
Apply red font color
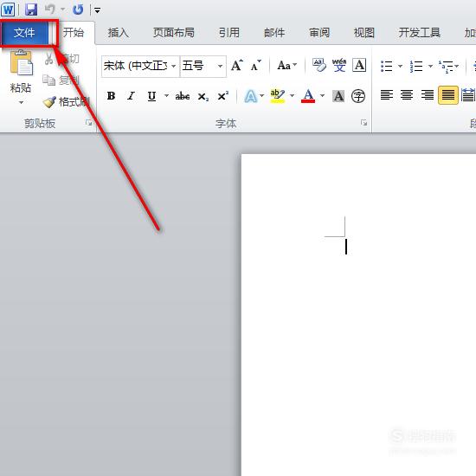[308, 96]
